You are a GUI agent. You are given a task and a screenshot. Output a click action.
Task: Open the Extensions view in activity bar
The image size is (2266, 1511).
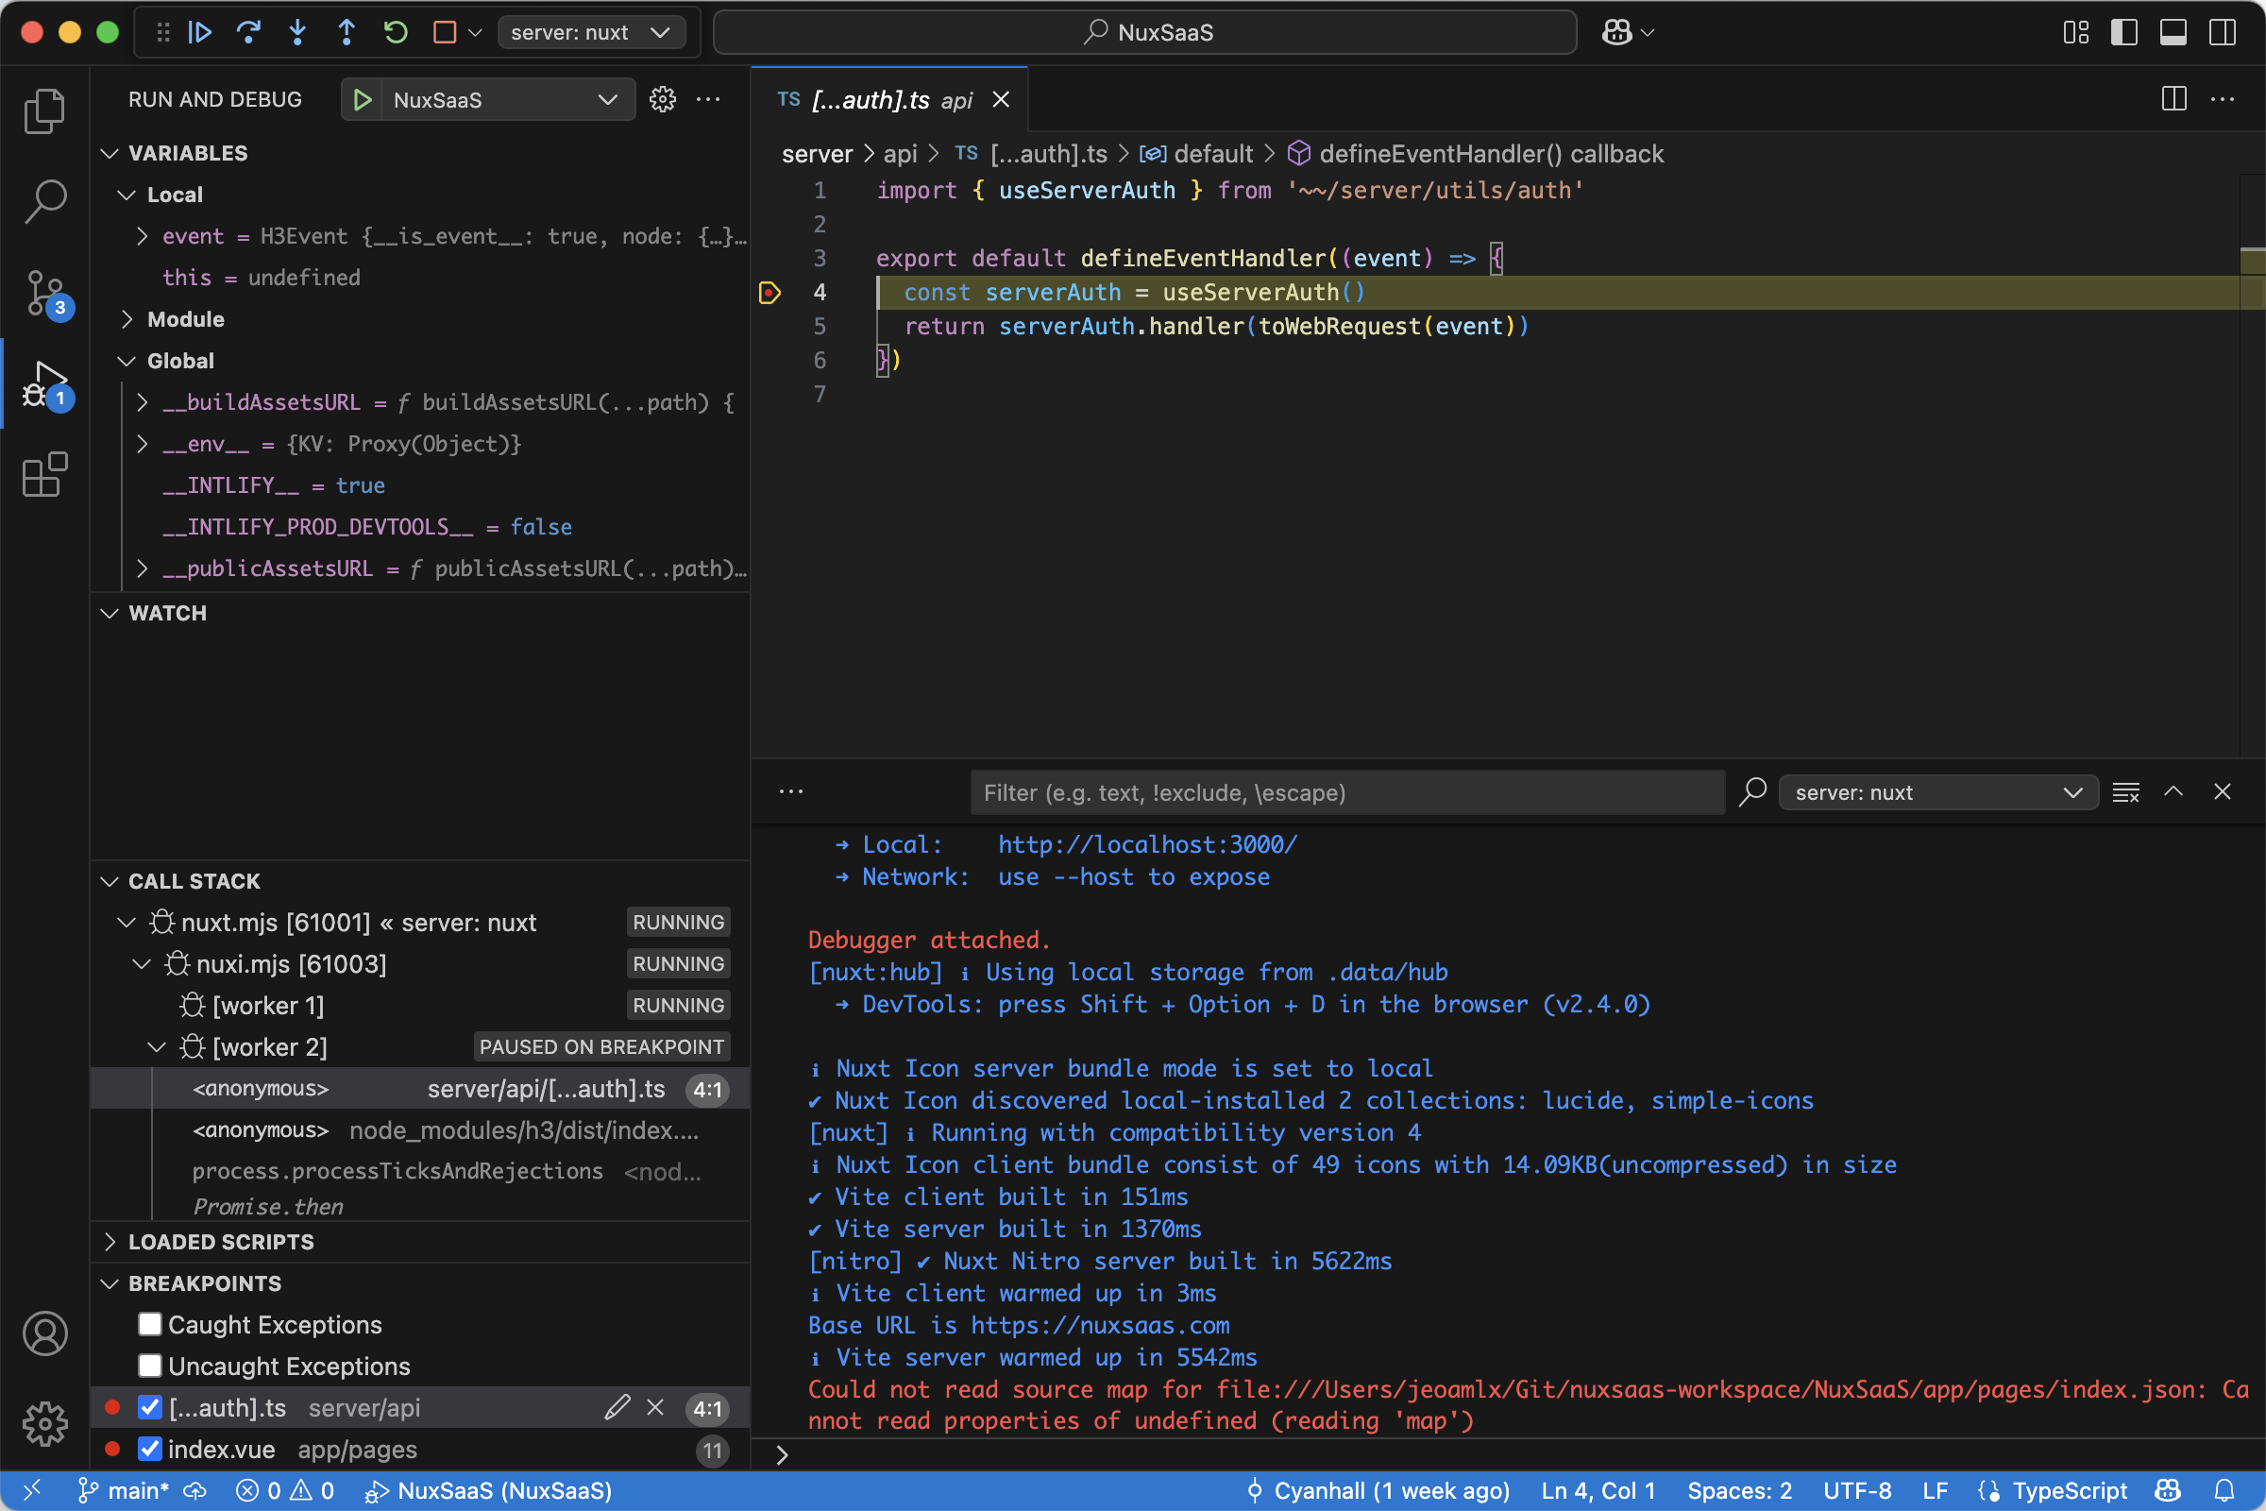click(44, 475)
